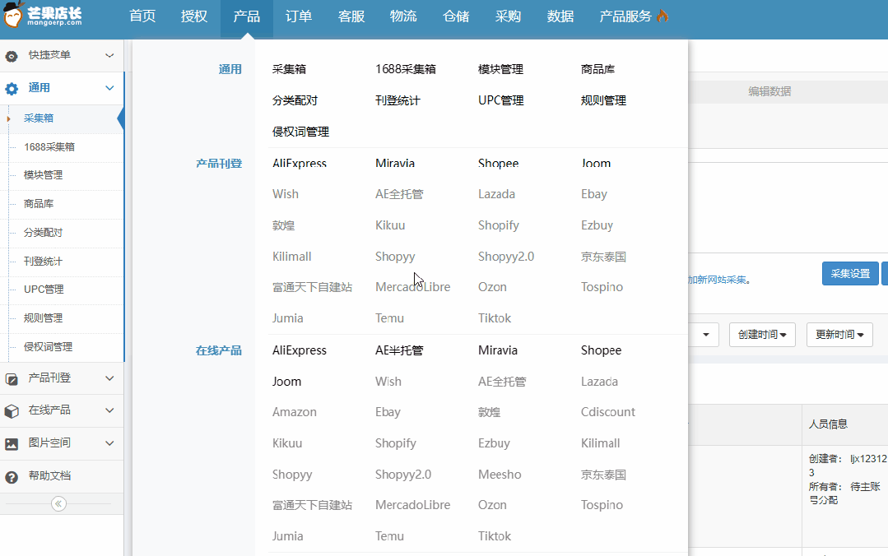Screen dimensions: 888x556
Task: Expand the 图片空间 sidebar section
Action: [x=109, y=442]
